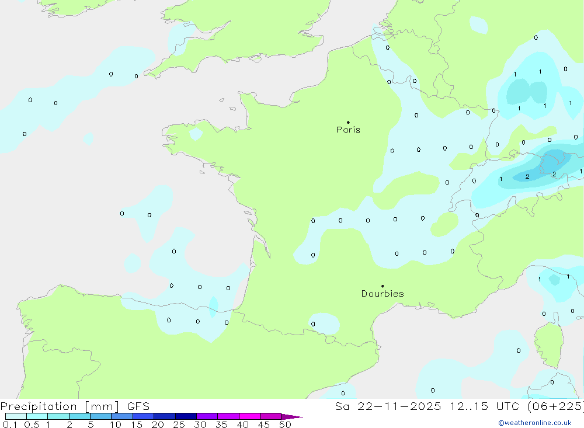Pick the 10–15 mm legend swatch

(x=122, y=416)
